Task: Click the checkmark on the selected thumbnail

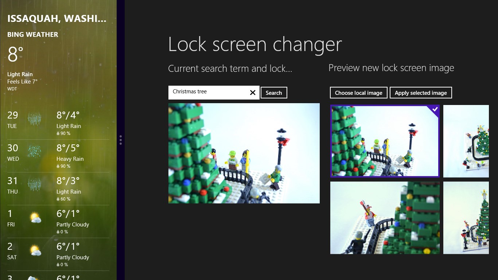Action: [x=435, y=109]
